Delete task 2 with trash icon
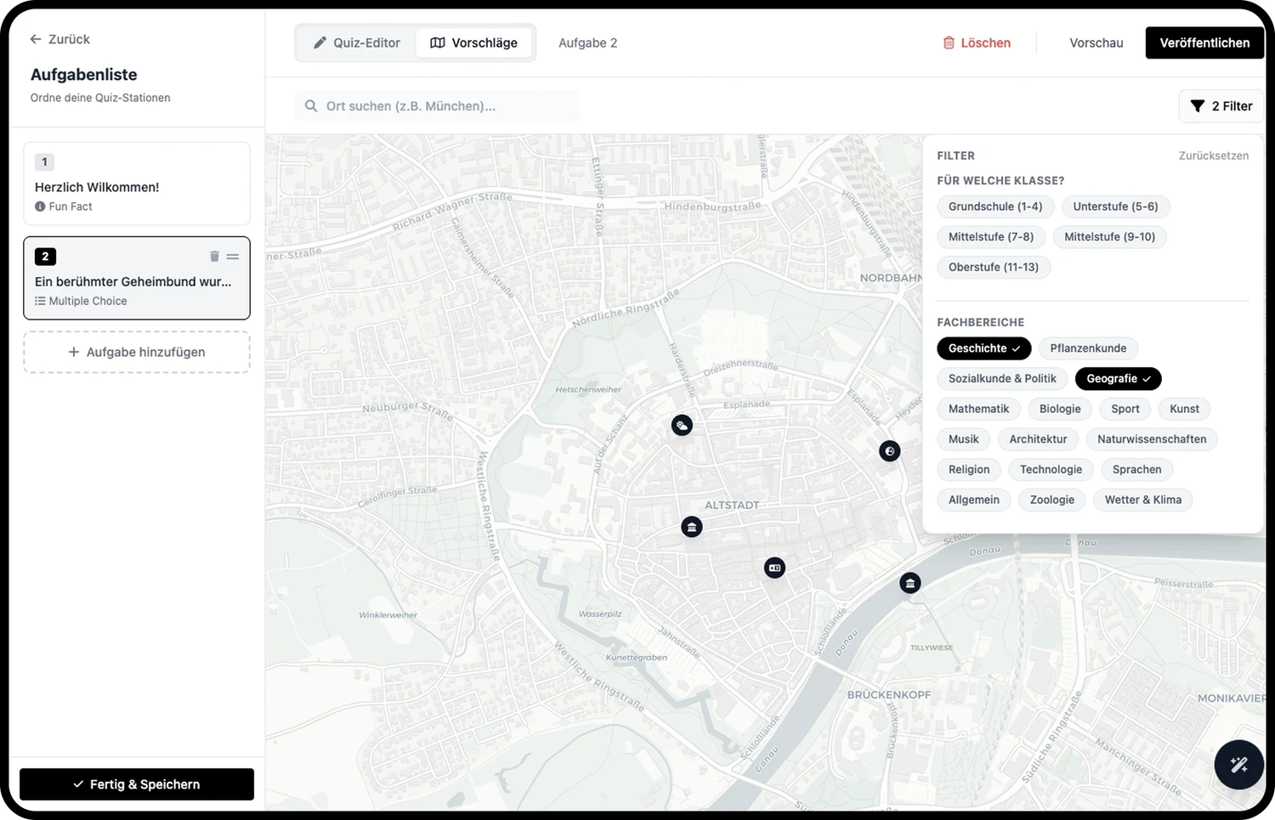Viewport: 1275px width, 820px height. coord(214,257)
